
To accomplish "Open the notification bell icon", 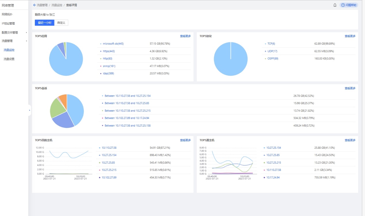I will (x=335, y=5).
